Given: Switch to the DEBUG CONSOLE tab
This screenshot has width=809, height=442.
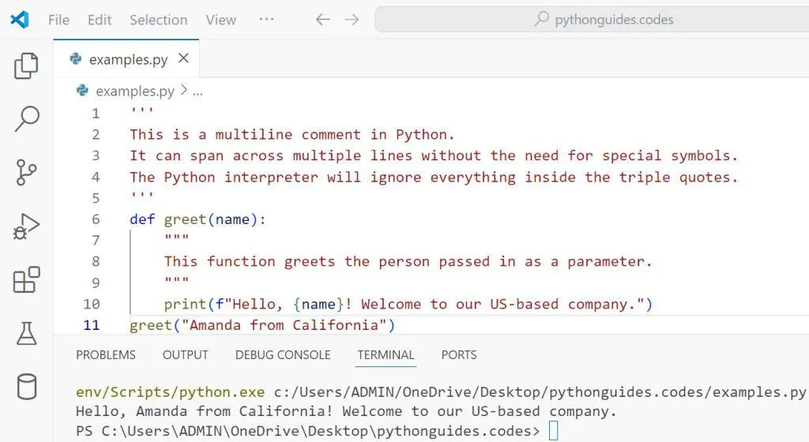Looking at the screenshot, I should tap(282, 354).
